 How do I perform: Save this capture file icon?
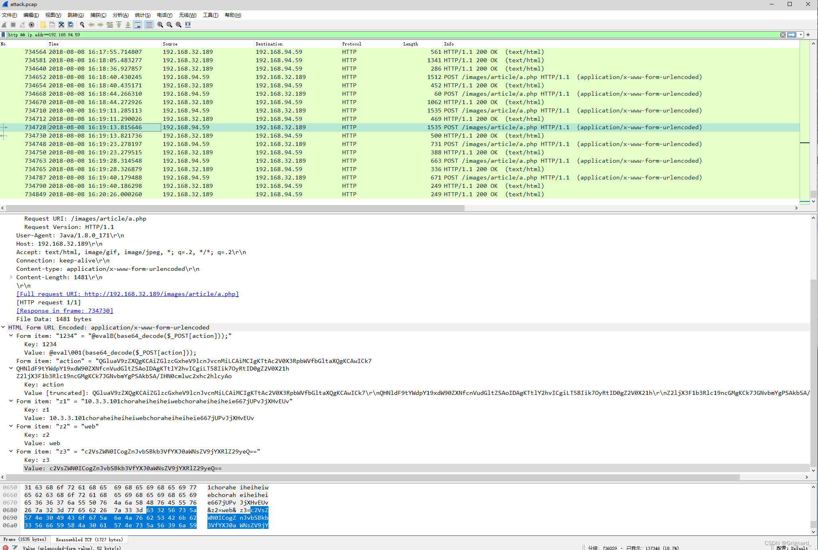click(x=52, y=25)
